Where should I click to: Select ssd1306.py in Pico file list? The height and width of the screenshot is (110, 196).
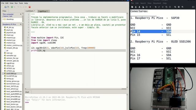pyautogui.click(x=11, y=73)
